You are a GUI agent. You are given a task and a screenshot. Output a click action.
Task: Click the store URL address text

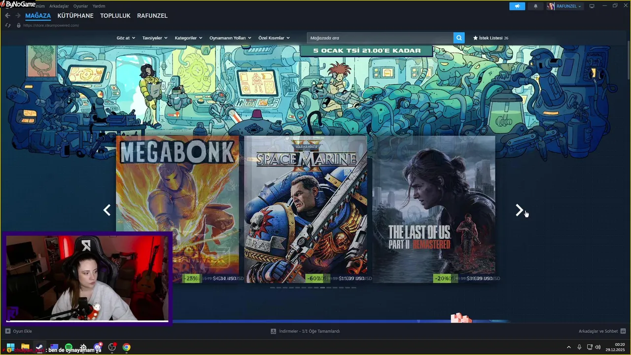point(51,25)
